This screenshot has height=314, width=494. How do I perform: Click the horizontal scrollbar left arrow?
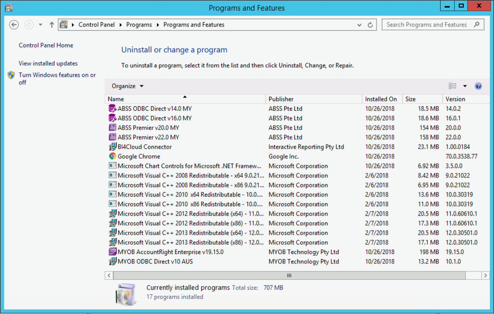tap(109, 275)
